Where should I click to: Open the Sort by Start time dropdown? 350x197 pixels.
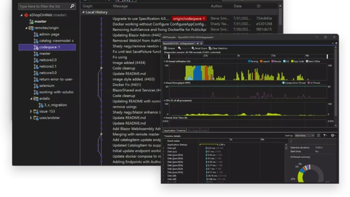(304, 135)
